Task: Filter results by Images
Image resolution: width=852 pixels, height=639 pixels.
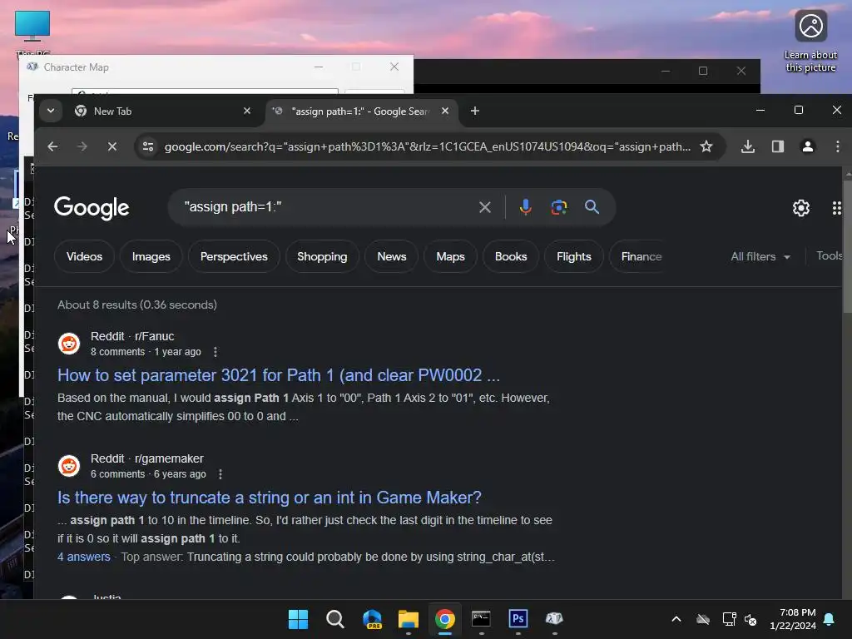Action: (151, 256)
